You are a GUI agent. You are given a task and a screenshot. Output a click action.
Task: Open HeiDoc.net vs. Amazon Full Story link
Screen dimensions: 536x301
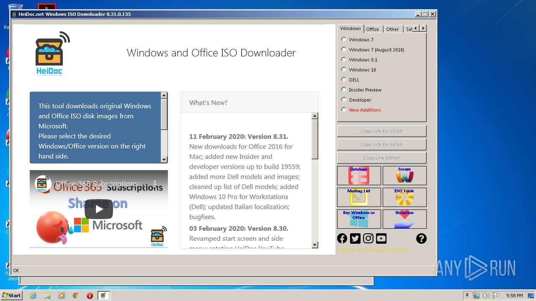click(x=373, y=250)
